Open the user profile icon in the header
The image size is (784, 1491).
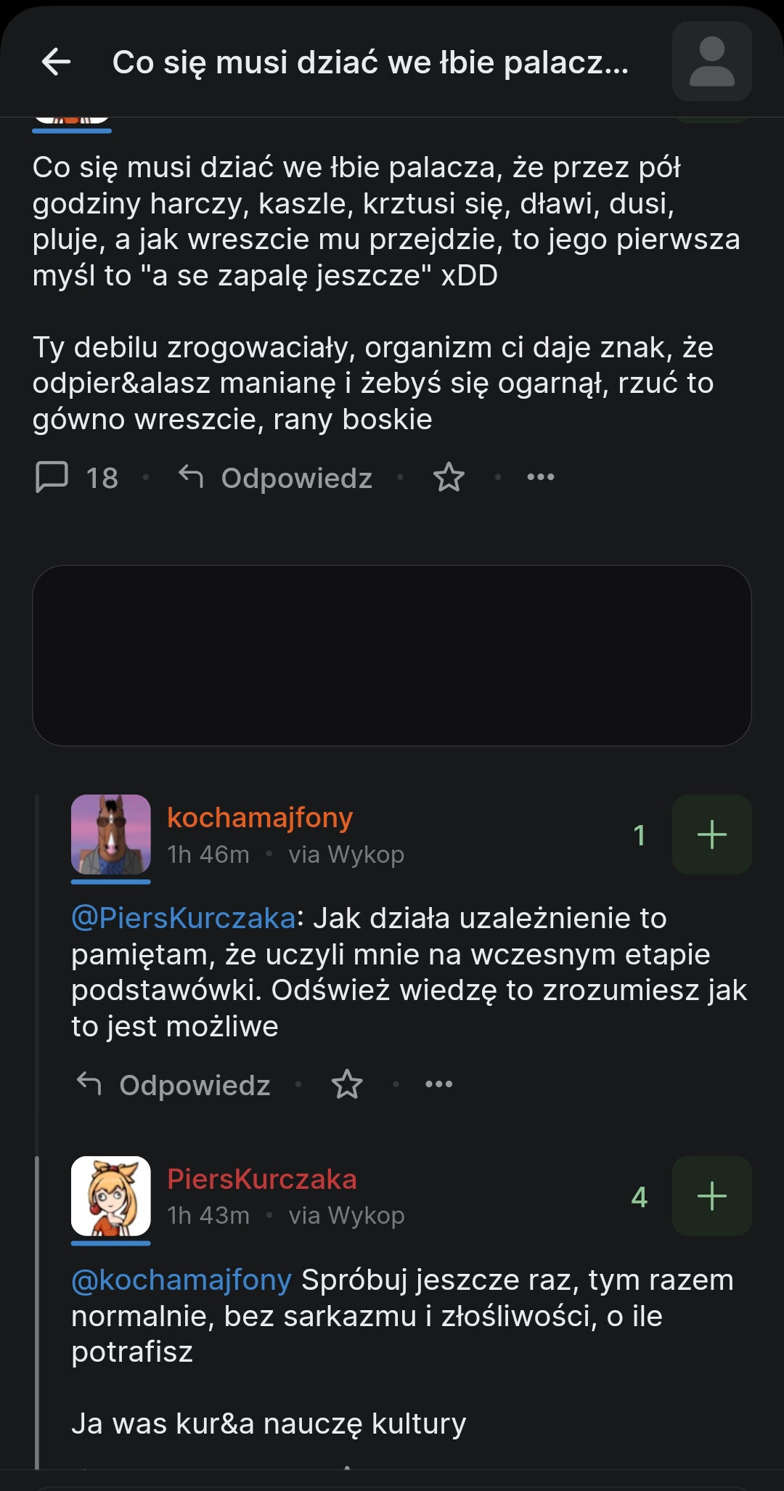tap(711, 62)
